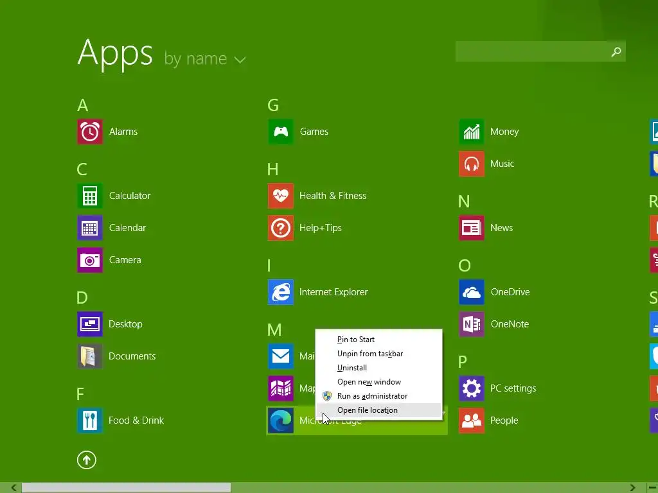Launch the Music app icon

[x=472, y=164]
